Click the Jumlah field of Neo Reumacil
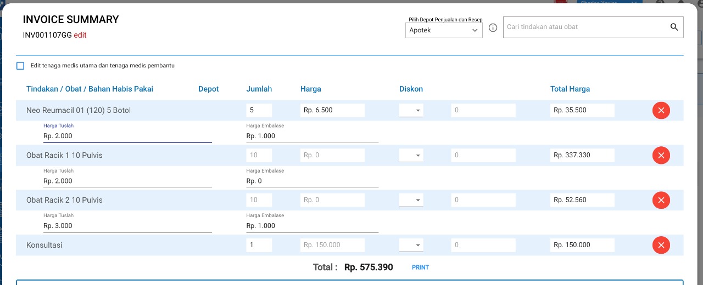Viewport: 703px width, 285px height. 259,110
